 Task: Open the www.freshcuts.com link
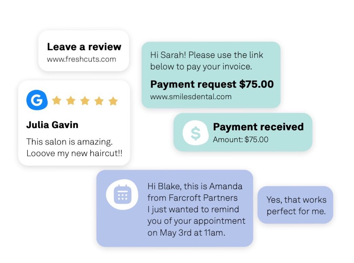click(x=81, y=59)
